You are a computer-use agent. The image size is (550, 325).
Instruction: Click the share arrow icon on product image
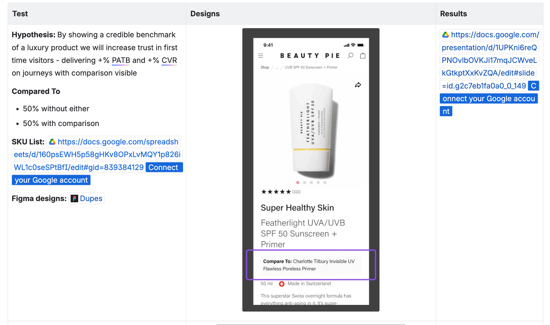coord(358,85)
